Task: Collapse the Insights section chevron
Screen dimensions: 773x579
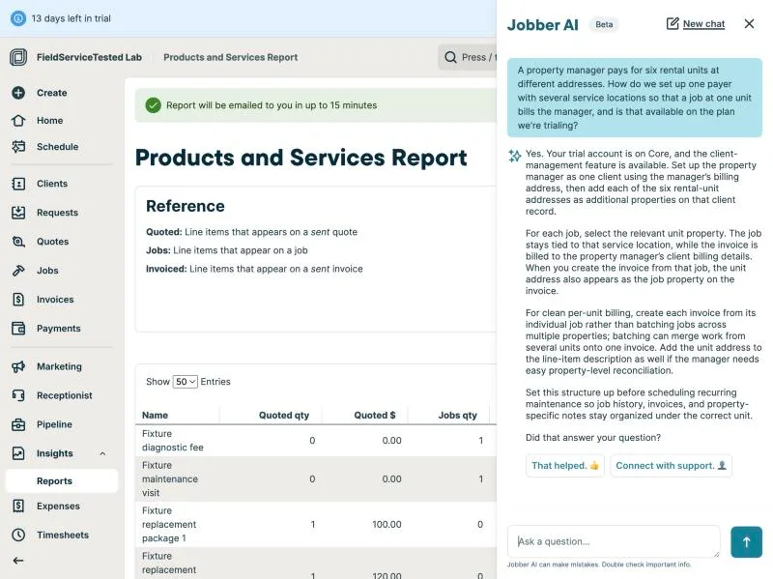Action: pyautogui.click(x=102, y=453)
